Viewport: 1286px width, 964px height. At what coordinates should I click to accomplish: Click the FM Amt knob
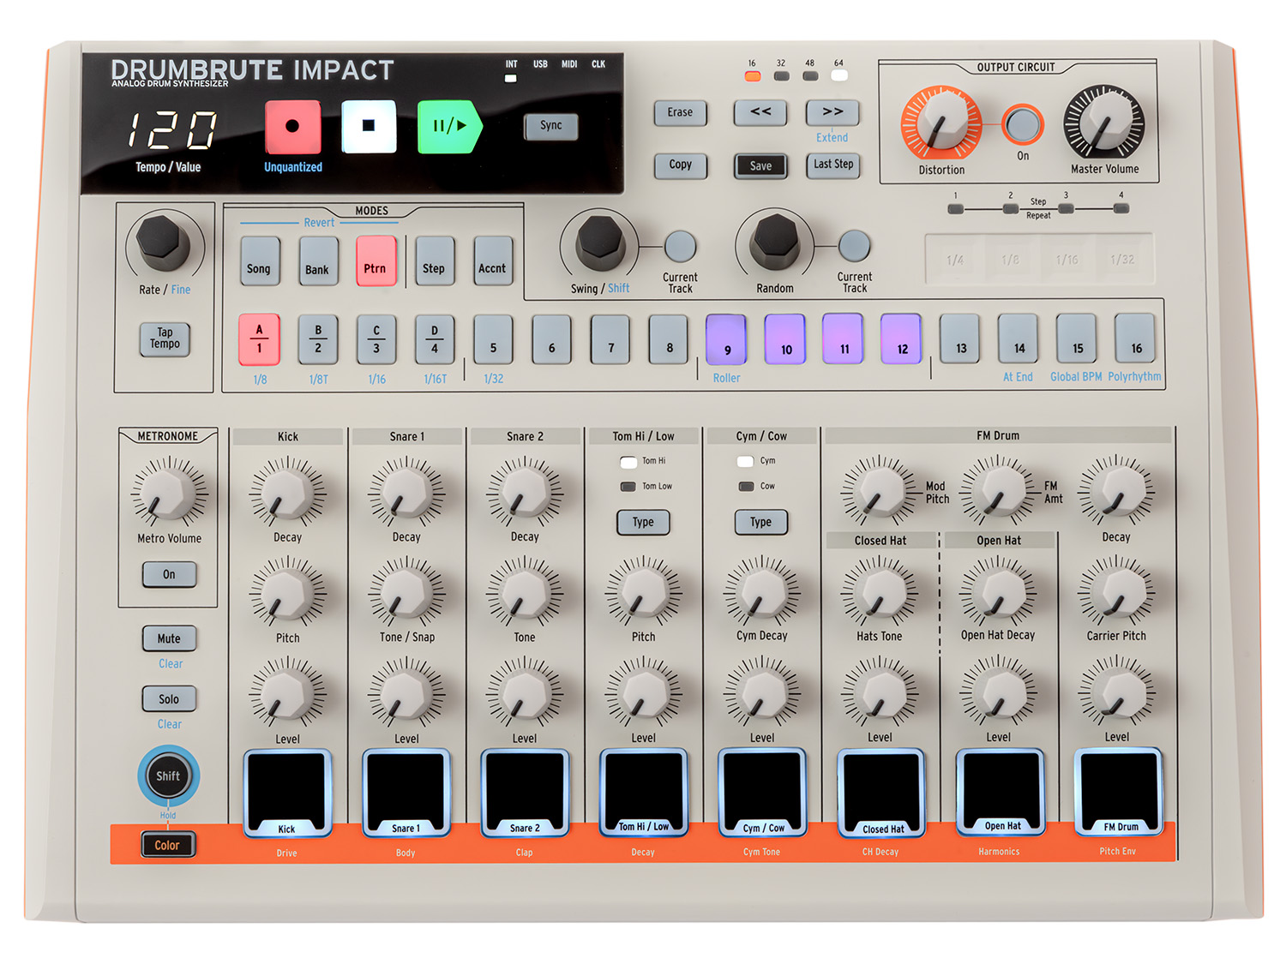coord(998,492)
